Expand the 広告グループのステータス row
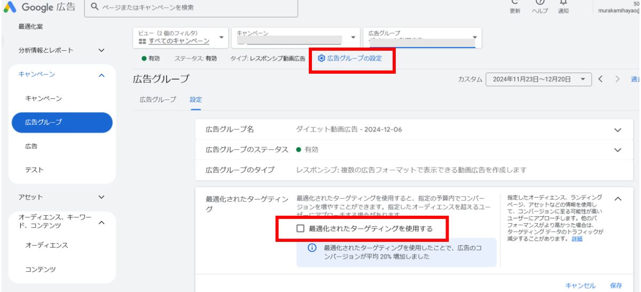 618,149
